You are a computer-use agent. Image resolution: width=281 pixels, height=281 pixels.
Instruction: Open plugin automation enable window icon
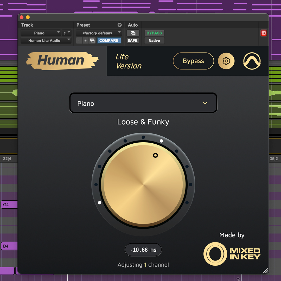pyautogui.click(x=133, y=33)
